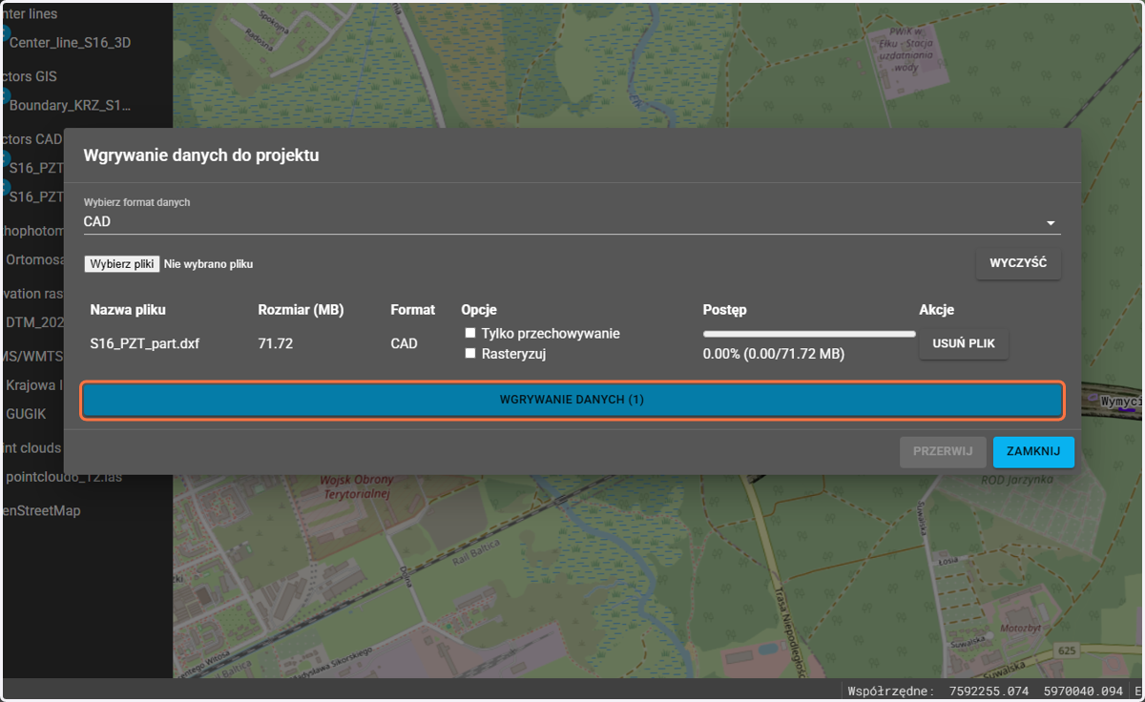Click the WYCZYŚĆ button
Image resolution: width=1145 pixels, height=702 pixels.
[1018, 263]
